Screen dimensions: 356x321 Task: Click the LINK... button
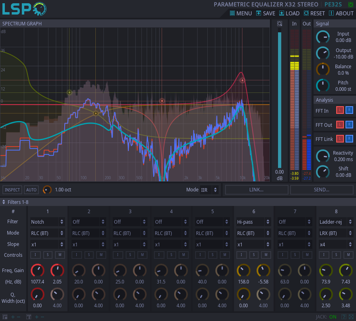click(x=257, y=190)
